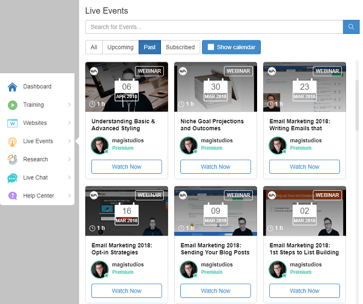
Task: Click the Research sidebar icon
Action: tap(12, 159)
